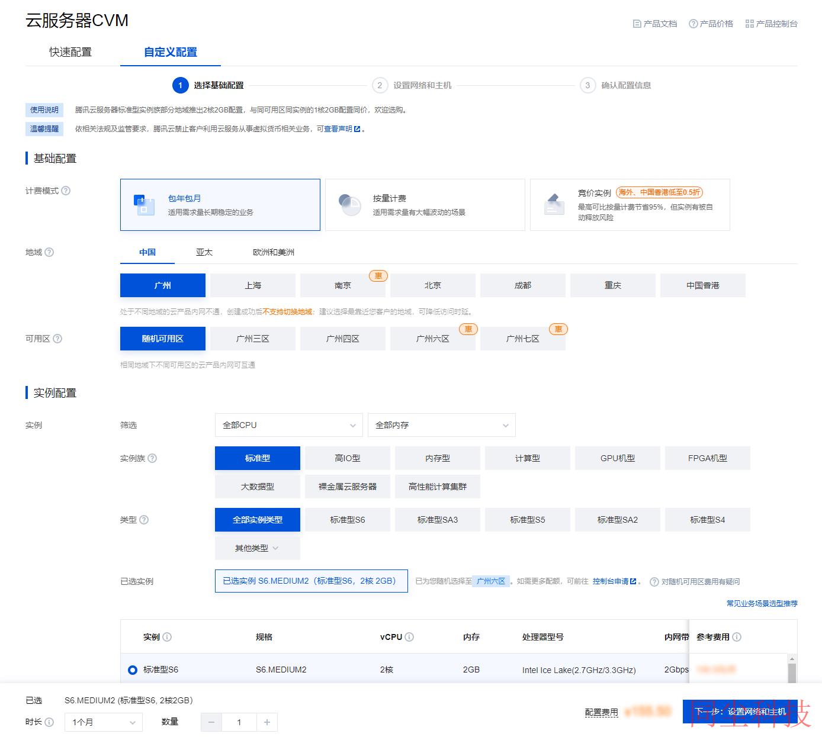Switch to 快速配置 tab
This screenshot has width=822, height=737.
pyautogui.click(x=70, y=52)
